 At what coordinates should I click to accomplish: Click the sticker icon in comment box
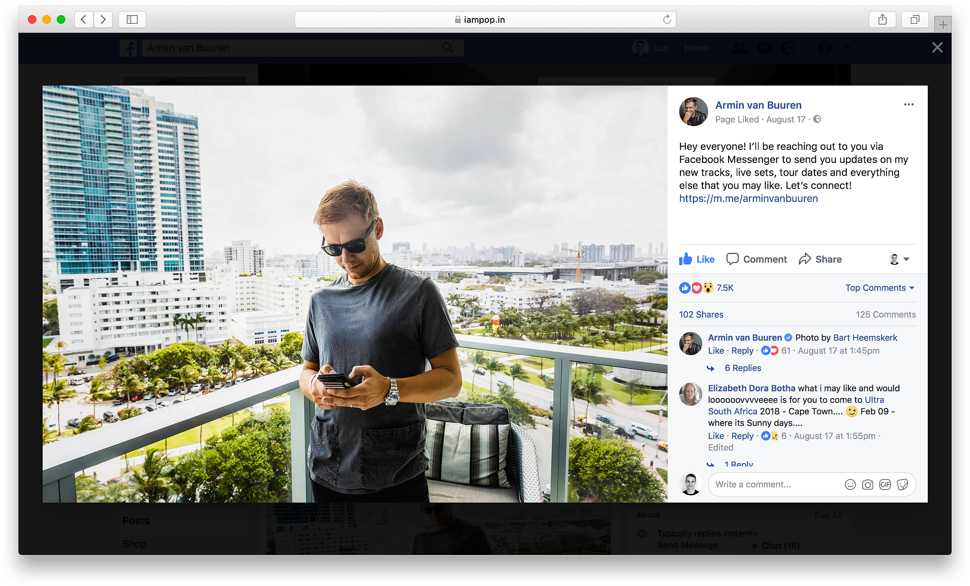[x=903, y=485]
